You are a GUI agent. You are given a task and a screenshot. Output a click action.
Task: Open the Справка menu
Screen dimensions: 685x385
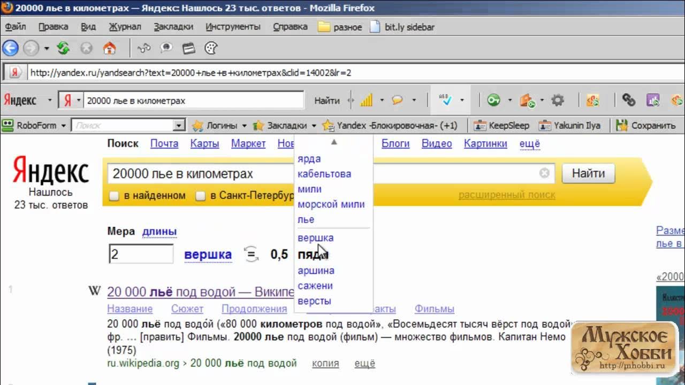coord(290,27)
